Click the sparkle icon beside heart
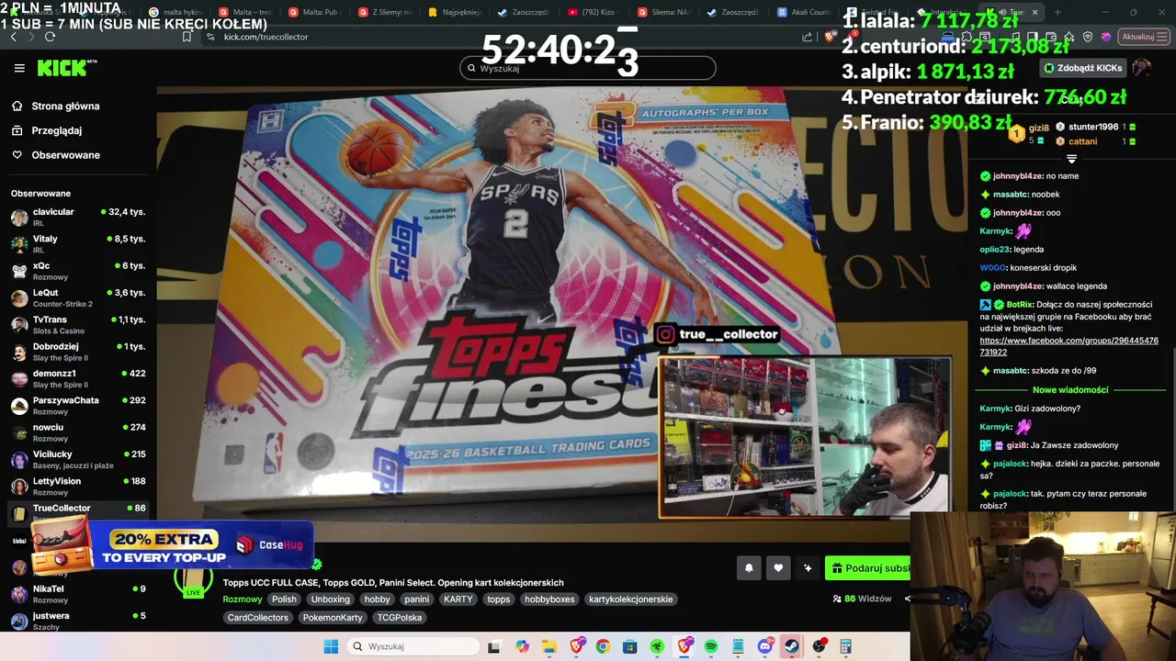 pyautogui.click(x=808, y=568)
